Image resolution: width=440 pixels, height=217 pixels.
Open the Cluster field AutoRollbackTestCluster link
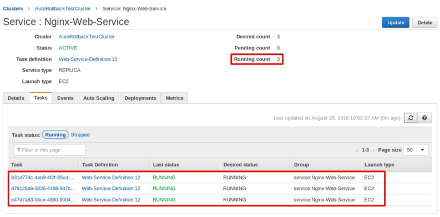(x=87, y=37)
